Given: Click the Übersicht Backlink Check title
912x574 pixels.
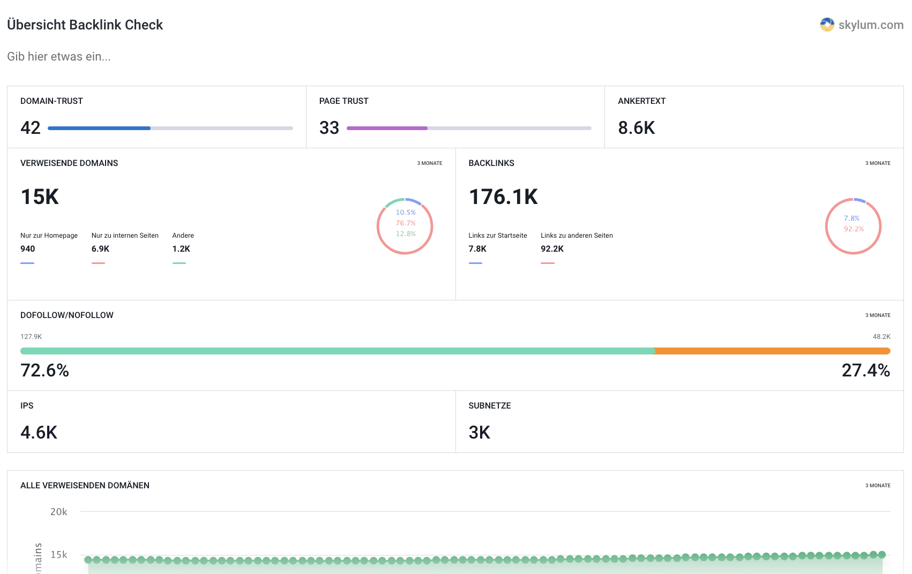Looking at the screenshot, I should pyautogui.click(x=85, y=25).
